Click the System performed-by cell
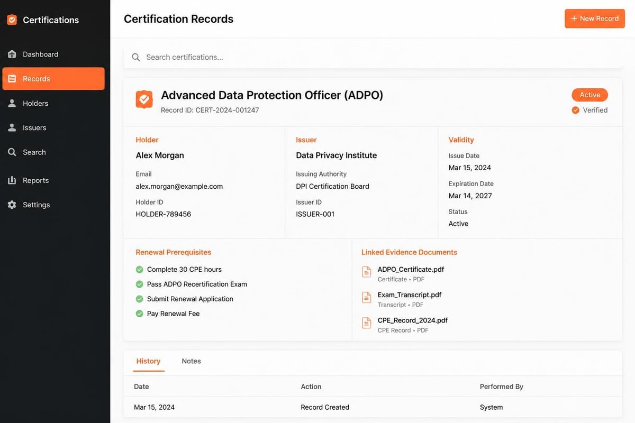The width and height of the screenshot is (635, 423). click(492, 407)
